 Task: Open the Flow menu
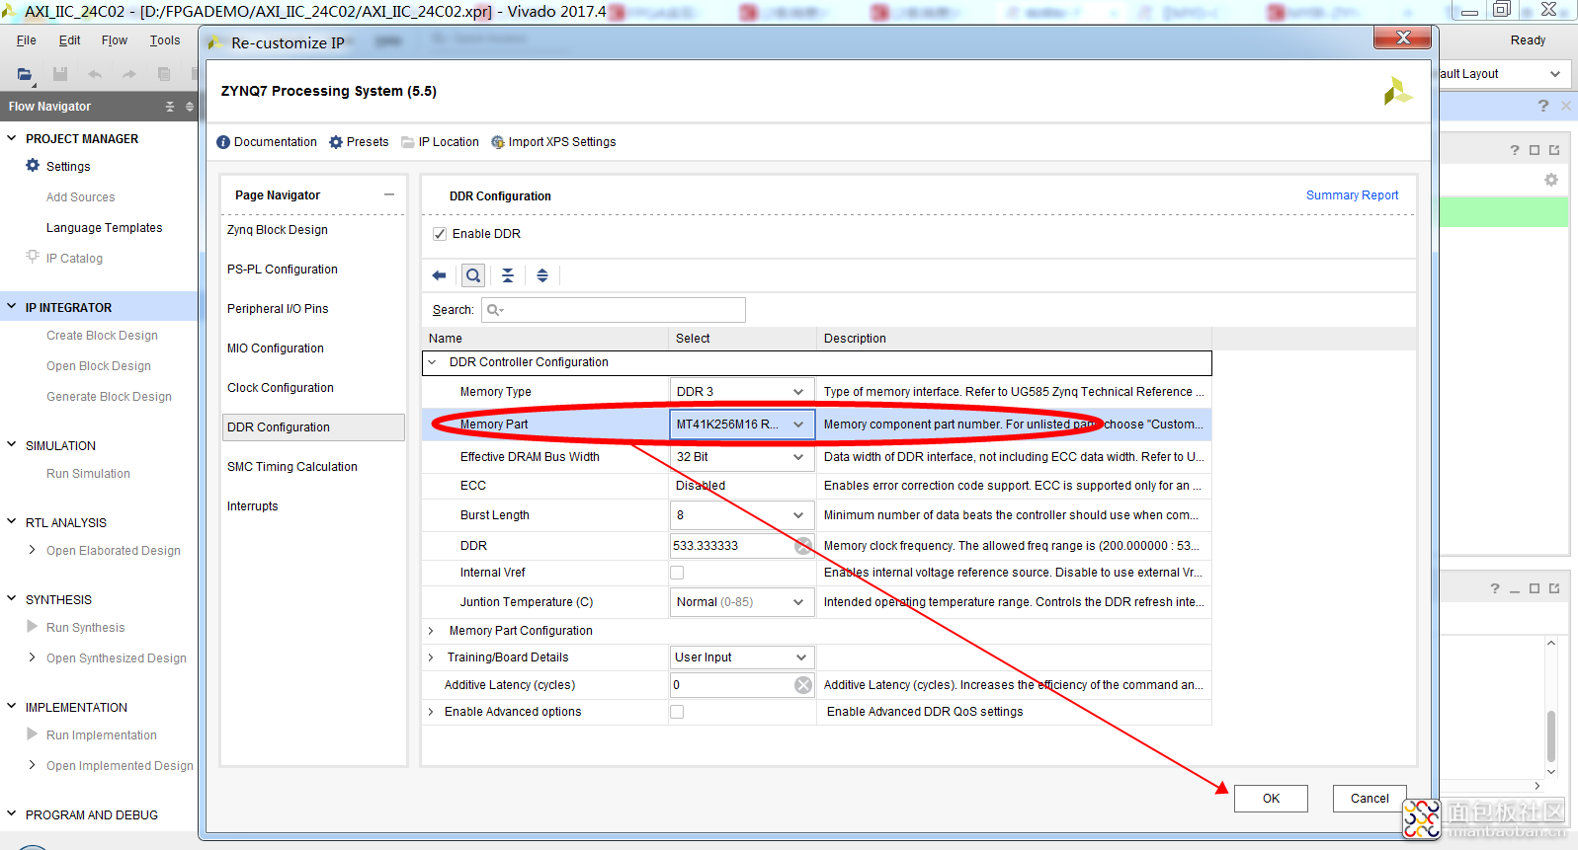click(115, 40)
